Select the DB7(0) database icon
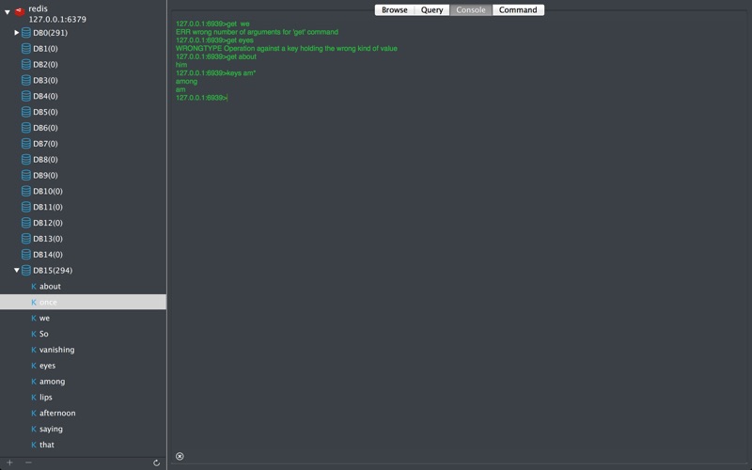 pos(26,144)
